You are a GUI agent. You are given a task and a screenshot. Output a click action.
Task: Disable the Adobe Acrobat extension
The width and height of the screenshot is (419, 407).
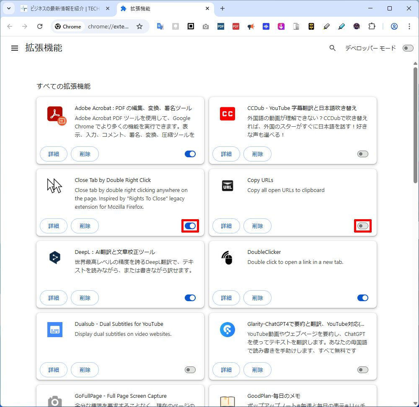coord(190,154)
